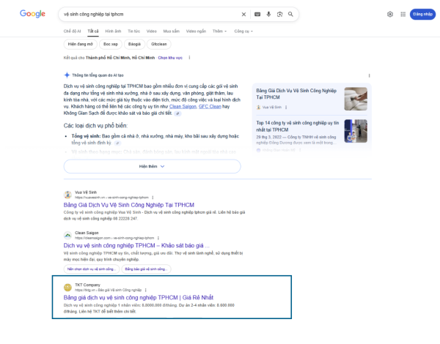Switch to the 'Video' tab
This screenshot has height=344, width=440.
(151, 31)
